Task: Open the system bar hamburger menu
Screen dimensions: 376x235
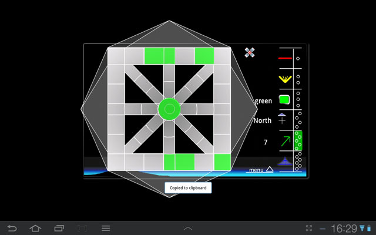Action: tap(106, 229)
